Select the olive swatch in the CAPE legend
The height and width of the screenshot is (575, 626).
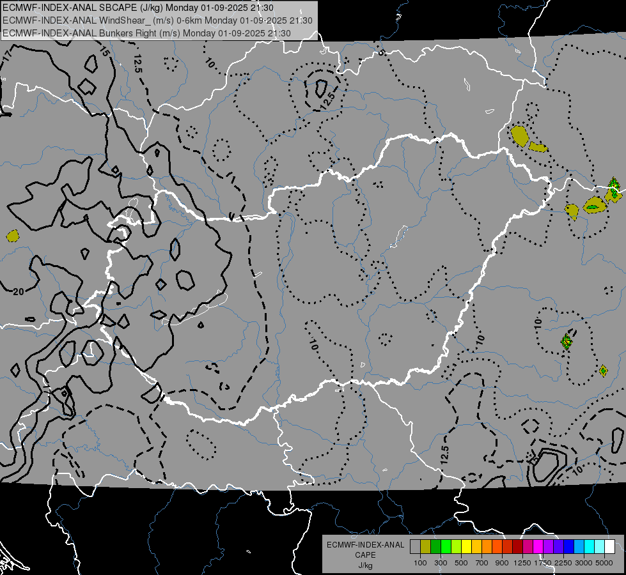point(426,546)
